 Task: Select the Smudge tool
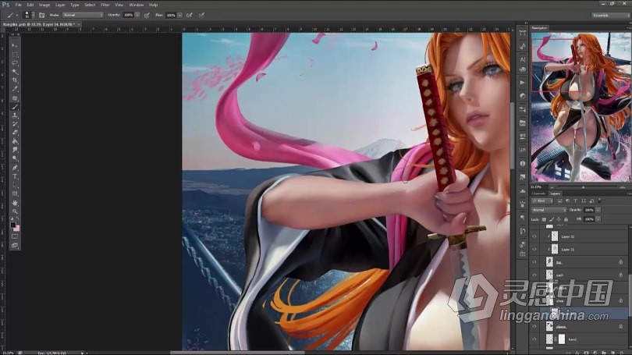(x=15, y=150)
